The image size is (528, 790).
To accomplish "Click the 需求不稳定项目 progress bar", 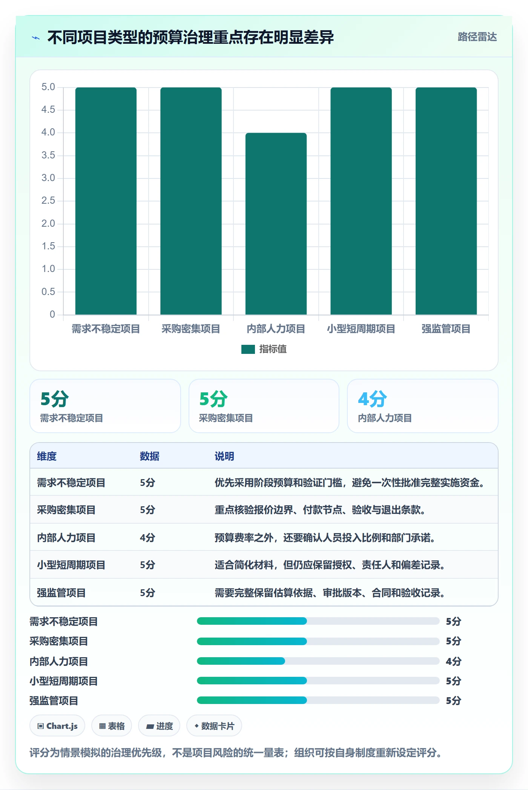I will tap(318, 621).
